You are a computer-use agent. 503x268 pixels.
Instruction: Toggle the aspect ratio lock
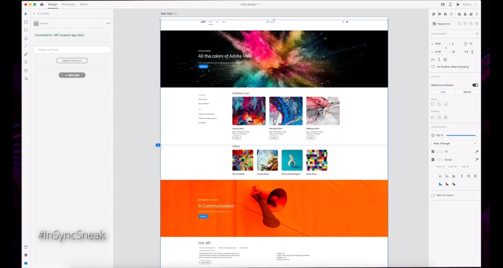coord(446,48)
